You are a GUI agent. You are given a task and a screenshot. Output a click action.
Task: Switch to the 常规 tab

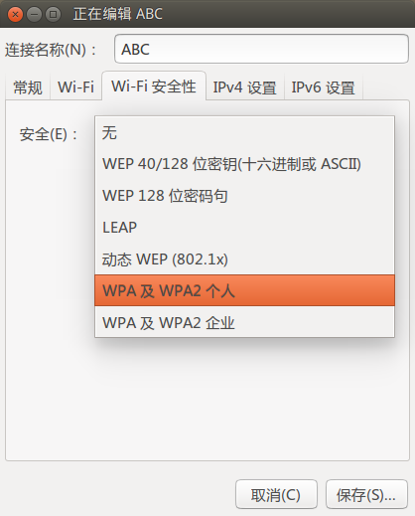pyautogui.click(x=28, y=87)
